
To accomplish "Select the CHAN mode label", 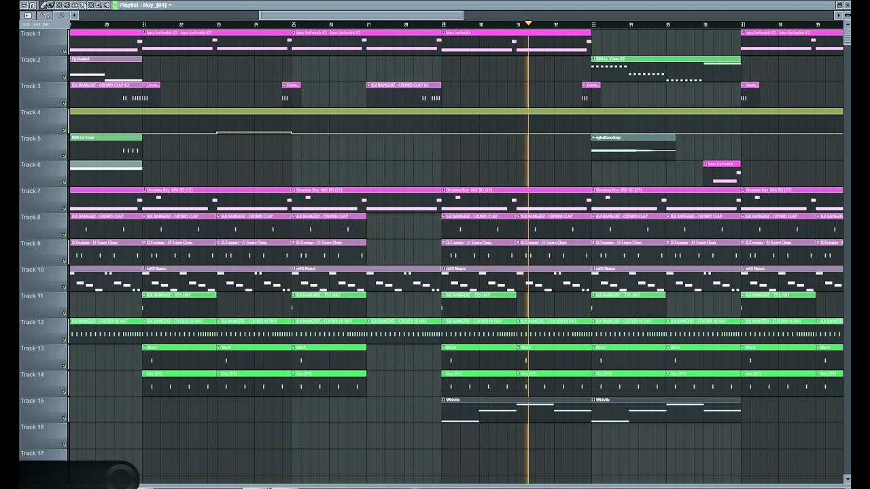I will tap(37, 24).
